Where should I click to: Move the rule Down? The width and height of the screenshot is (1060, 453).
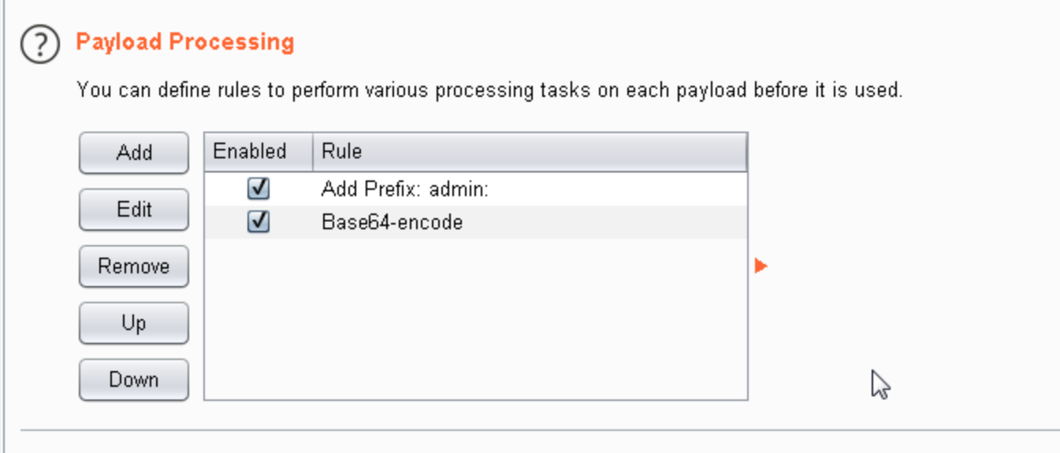[x=134, y=380]
